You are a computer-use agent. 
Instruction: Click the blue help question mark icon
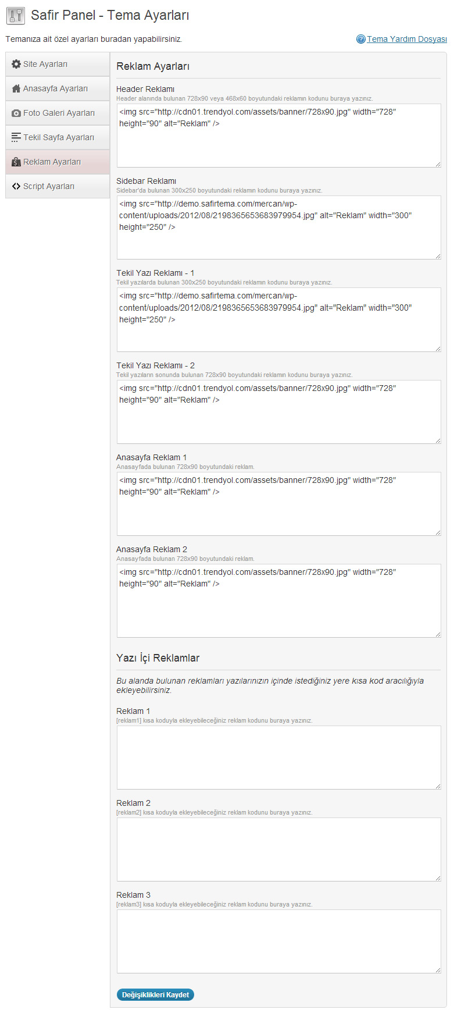(361, 39)
